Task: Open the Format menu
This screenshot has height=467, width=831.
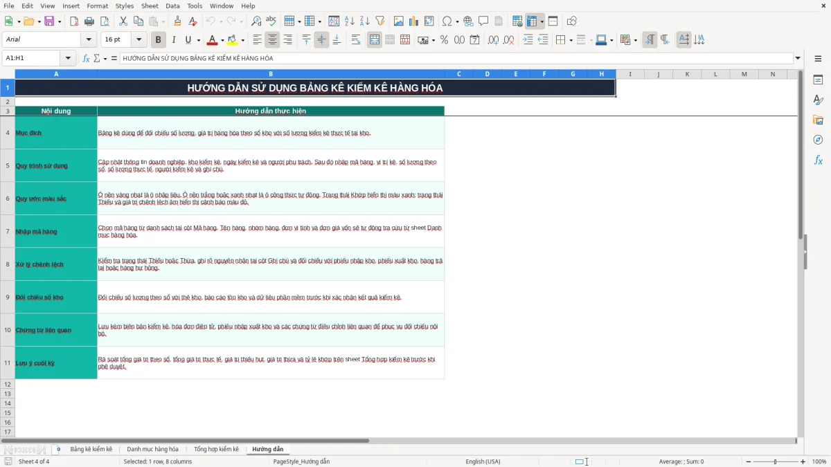Action: coord(97,6)
